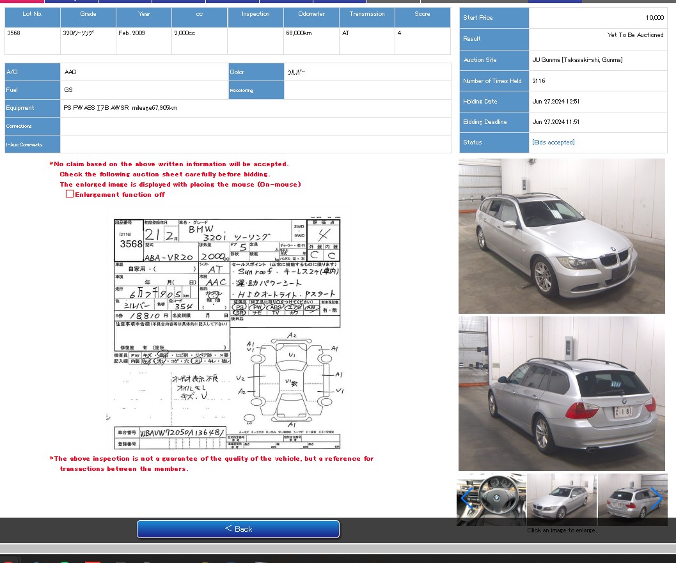
Task: Click the Lot No. column header
Action: tap(33, 14)
